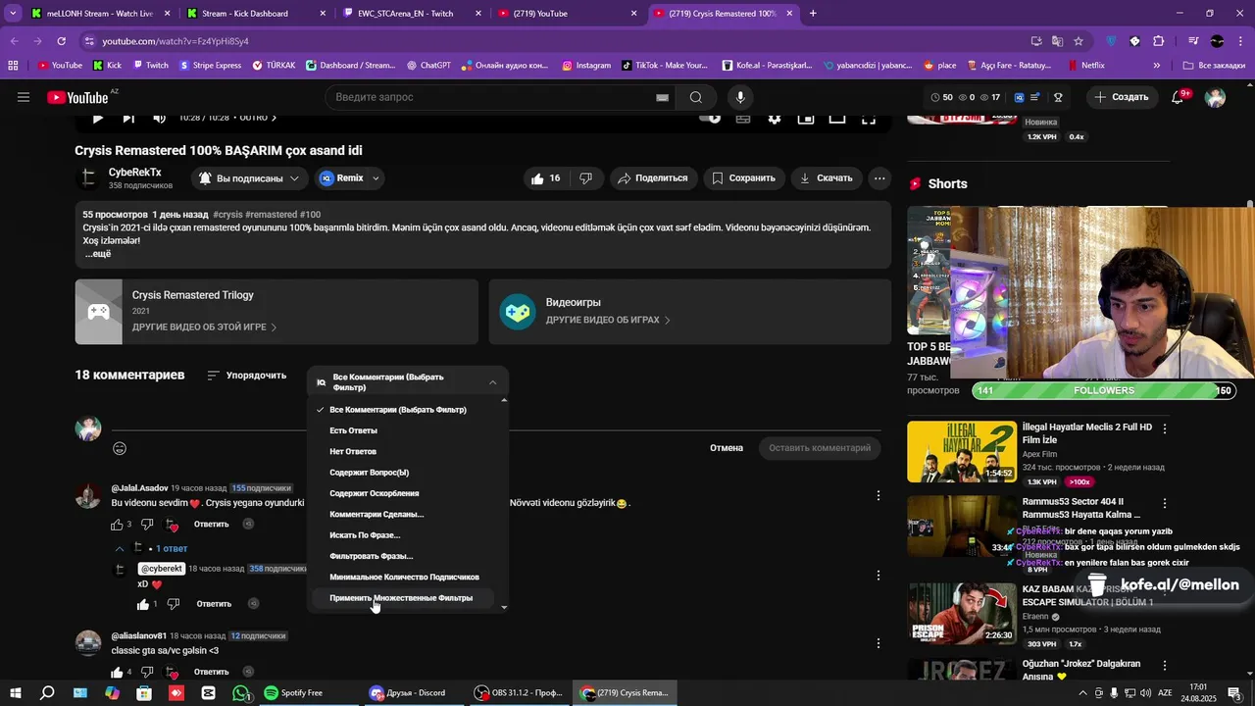Toggle subtitles in the video player
Screen dimensions: 1255x706
pyautogui.click(x=743, y=118)
